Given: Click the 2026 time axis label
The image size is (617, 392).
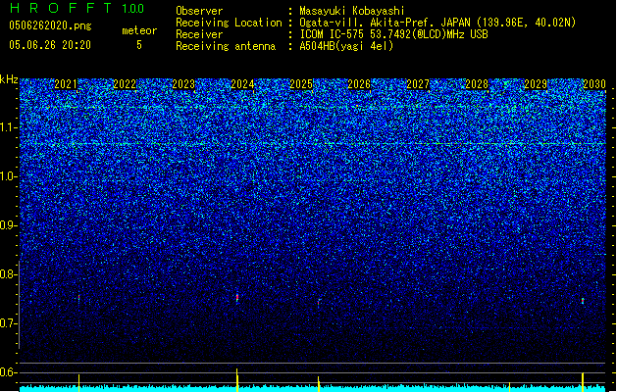Looking at the screenshot, I should coord(359,84).
